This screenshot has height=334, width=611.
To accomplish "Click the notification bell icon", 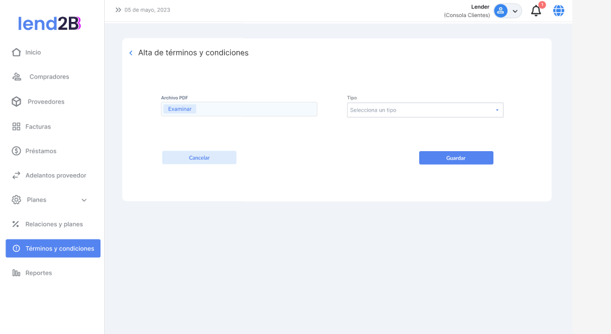I will click(x=536, y=11).
